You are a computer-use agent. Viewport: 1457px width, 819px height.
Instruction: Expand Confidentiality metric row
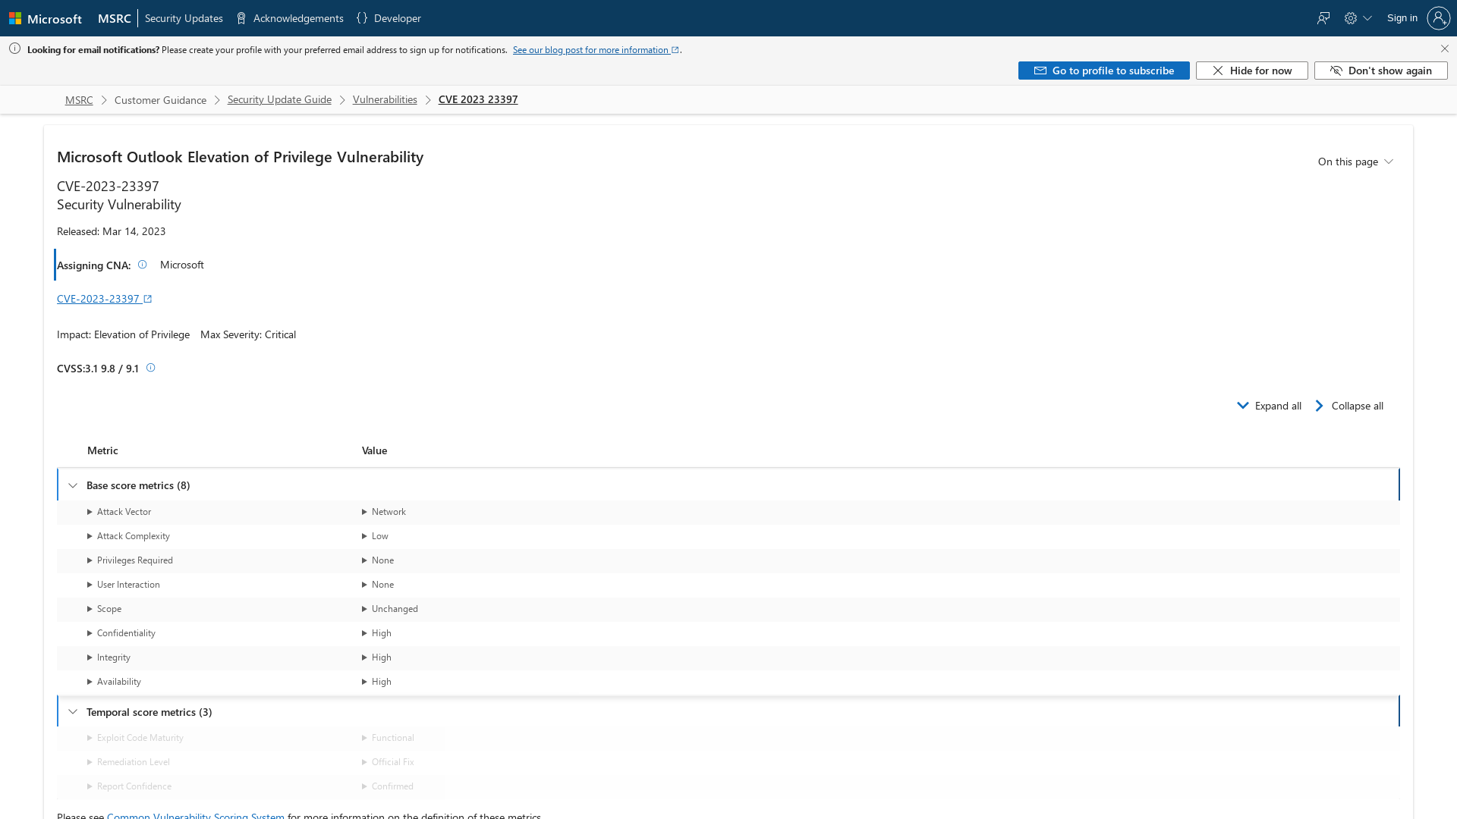121,633
